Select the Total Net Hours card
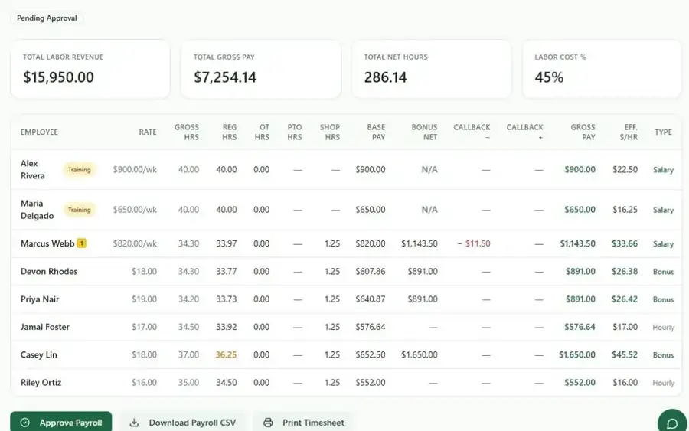Screen dimensions: 689x431 click(x=432, y=69)
